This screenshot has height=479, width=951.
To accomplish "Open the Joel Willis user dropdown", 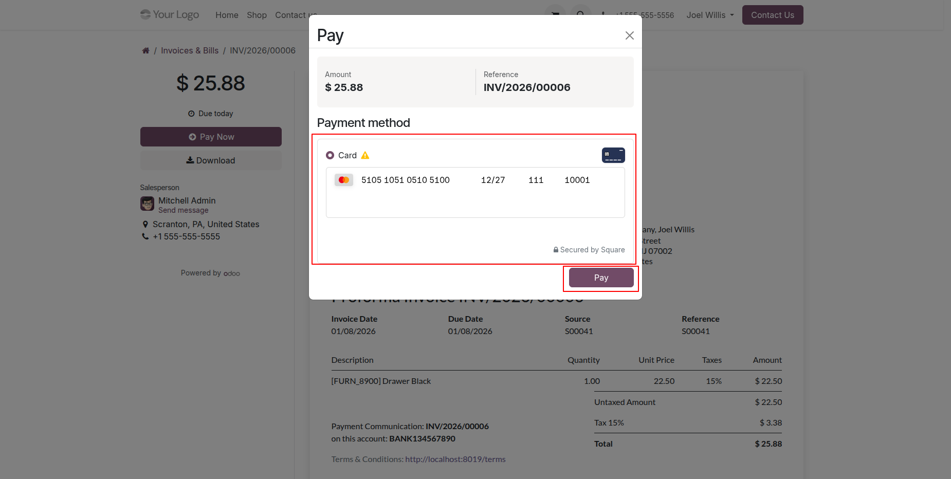I will point(710,15).
